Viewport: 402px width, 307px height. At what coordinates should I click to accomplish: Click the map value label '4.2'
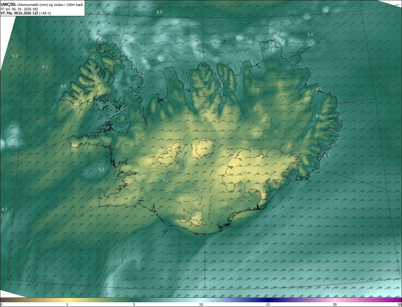tap(166, 180)
